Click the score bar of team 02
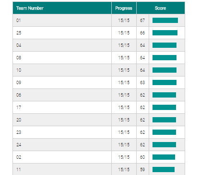The width and height of the screenshot is (200, 175). 164,157
